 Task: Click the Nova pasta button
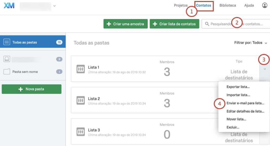coord(31,89)
